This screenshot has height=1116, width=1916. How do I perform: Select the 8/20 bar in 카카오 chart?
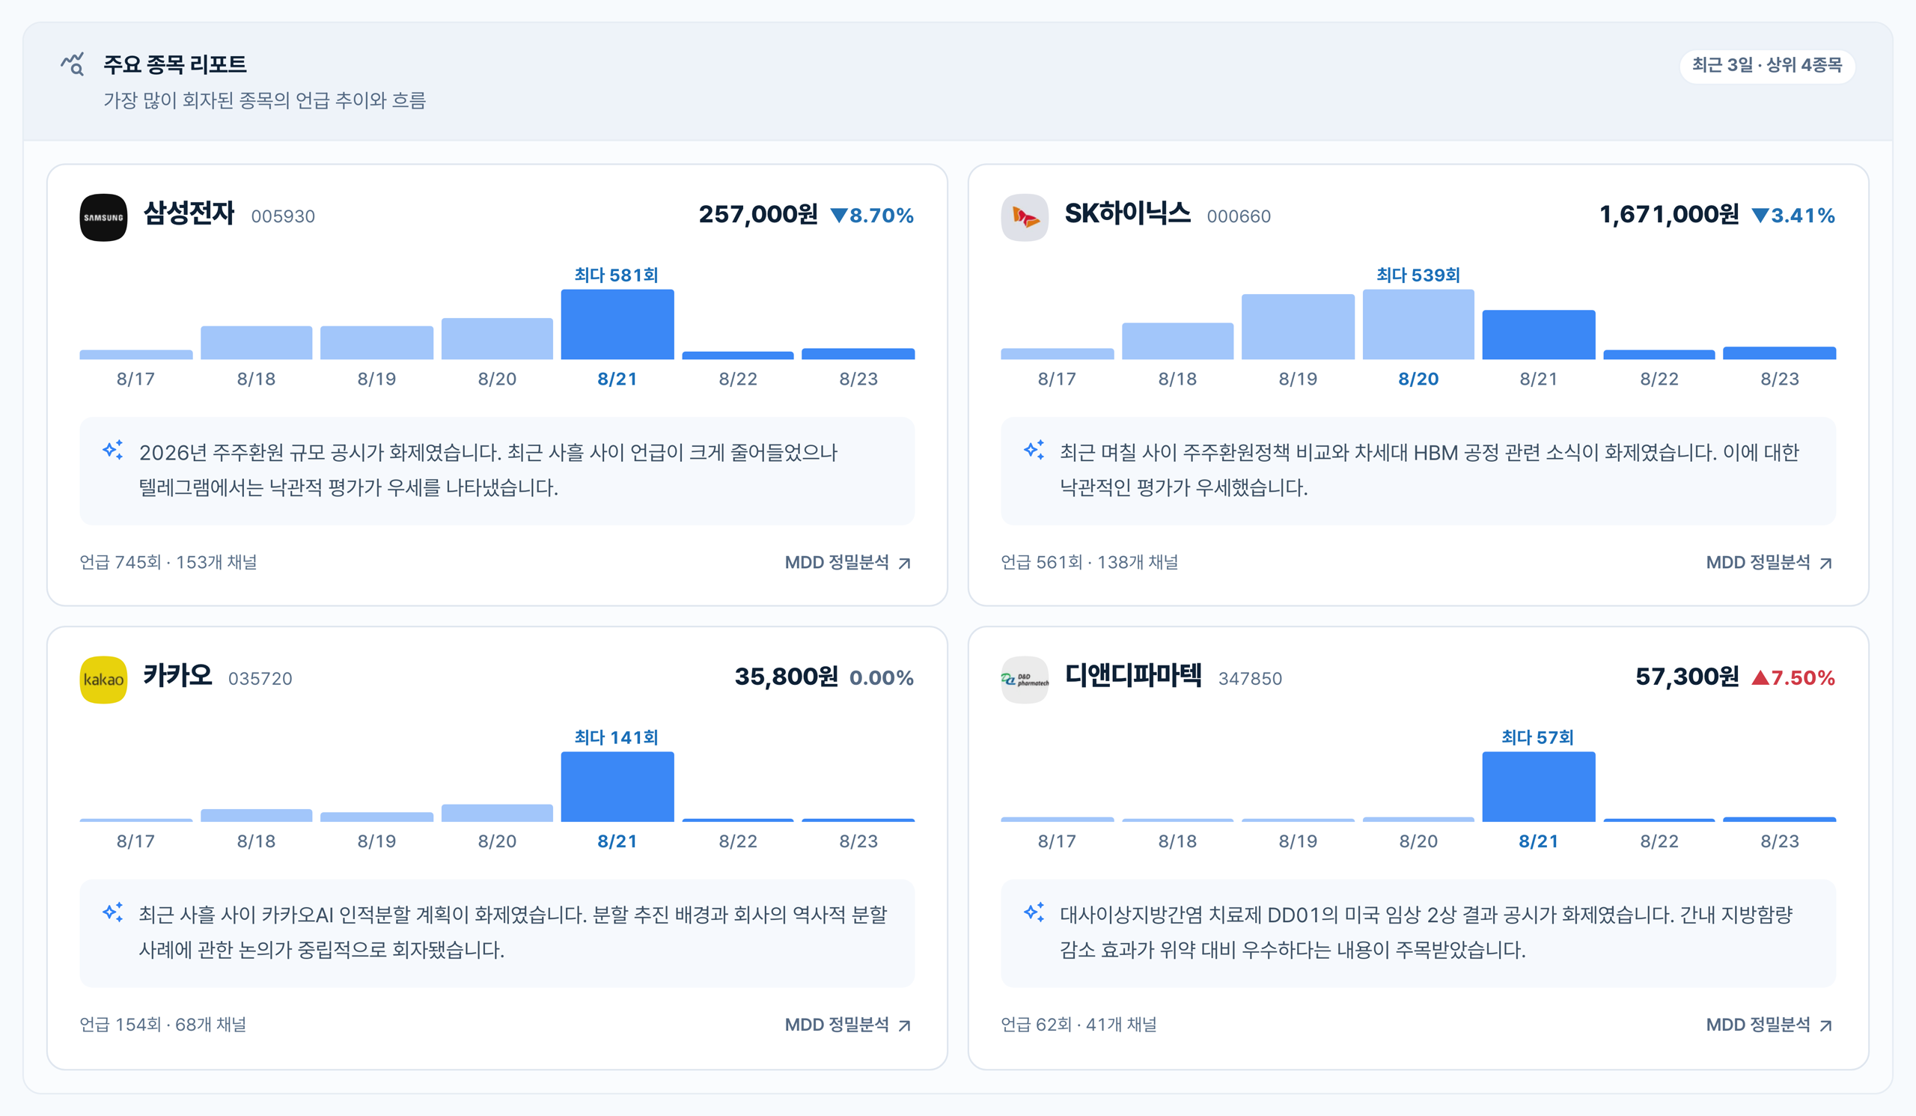[x=497, y=813]
